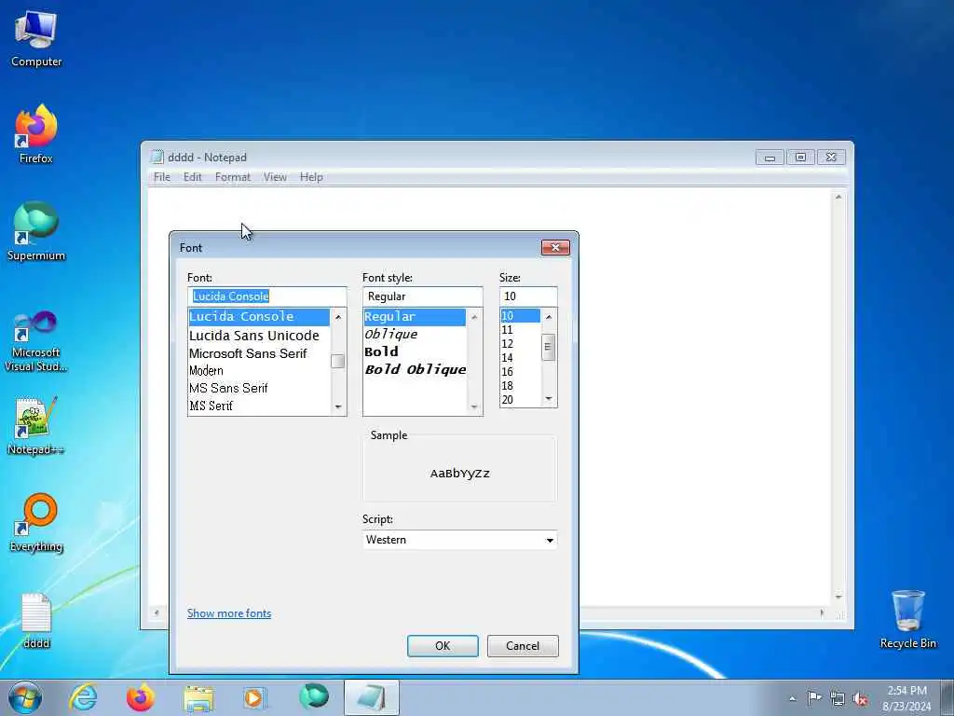Open the Computer desktop icon
Viewport: 954px width, 716px height.
(x=36, y=38)
